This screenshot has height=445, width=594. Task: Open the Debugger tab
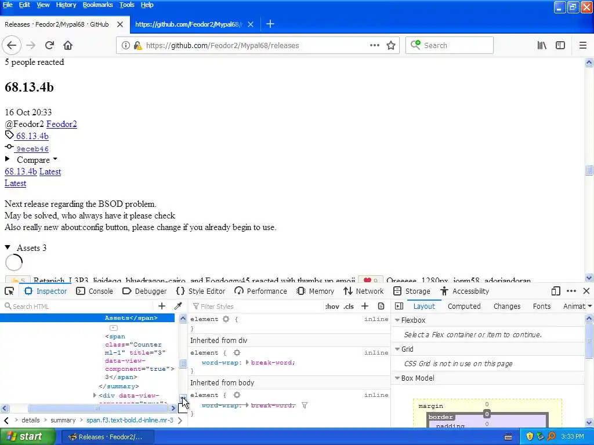click(144, 291)
